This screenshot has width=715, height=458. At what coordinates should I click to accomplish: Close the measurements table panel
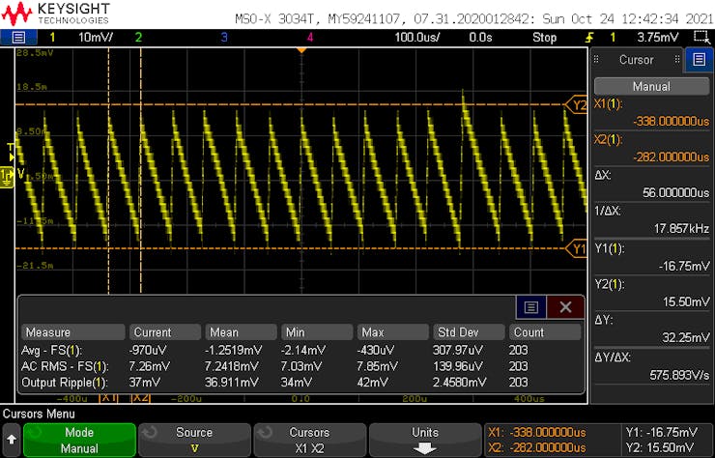[x=565, y=307]
